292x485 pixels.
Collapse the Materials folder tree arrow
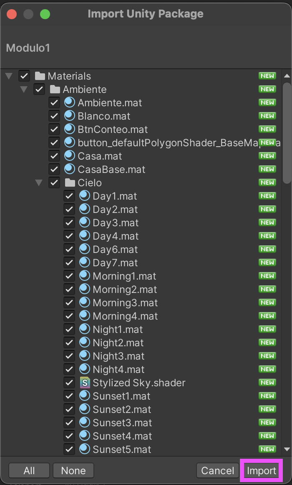[9, 76]
